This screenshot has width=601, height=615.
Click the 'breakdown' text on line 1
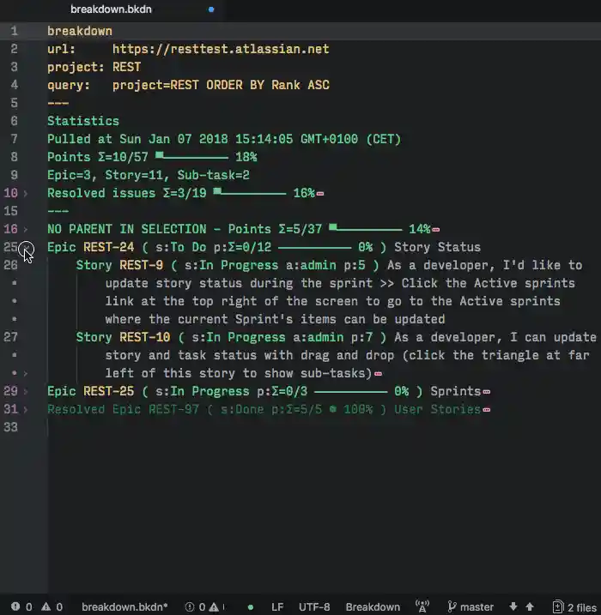(80, 31)
